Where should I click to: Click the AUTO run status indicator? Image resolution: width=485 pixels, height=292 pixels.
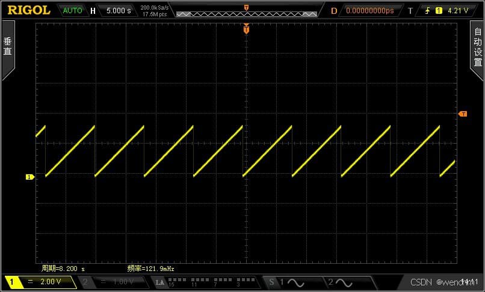[72, 10]
